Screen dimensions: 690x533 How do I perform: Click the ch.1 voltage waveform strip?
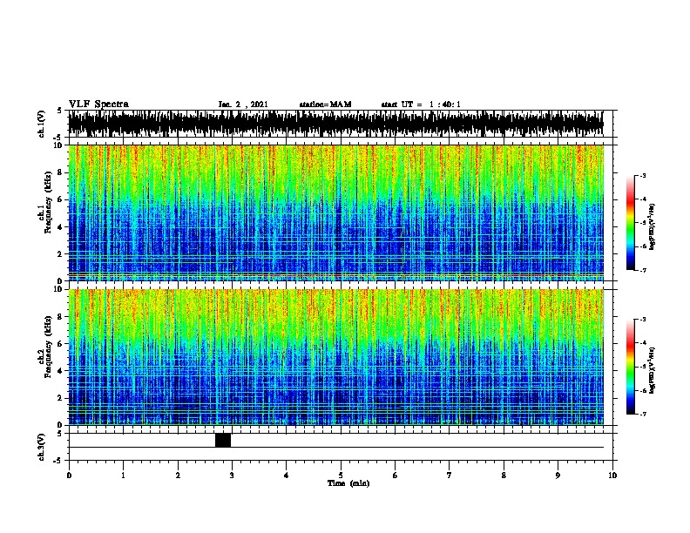click(x=336, y=124)
